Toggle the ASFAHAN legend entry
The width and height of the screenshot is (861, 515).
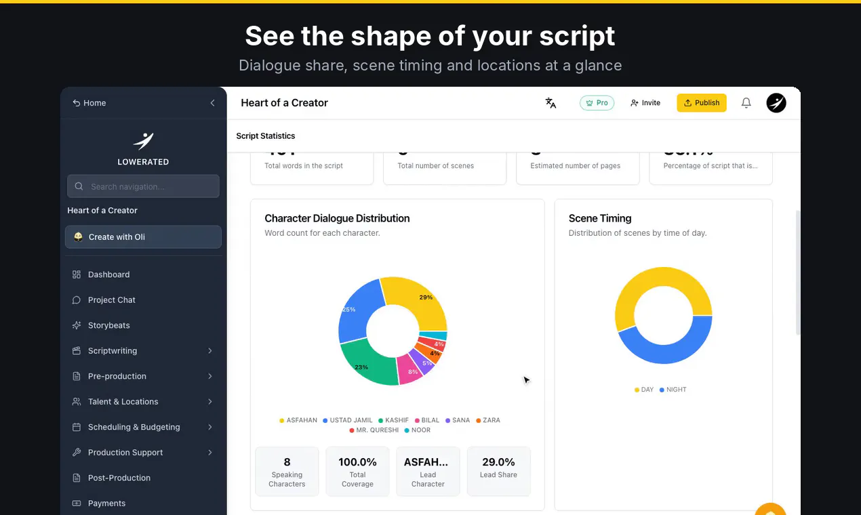298,420
